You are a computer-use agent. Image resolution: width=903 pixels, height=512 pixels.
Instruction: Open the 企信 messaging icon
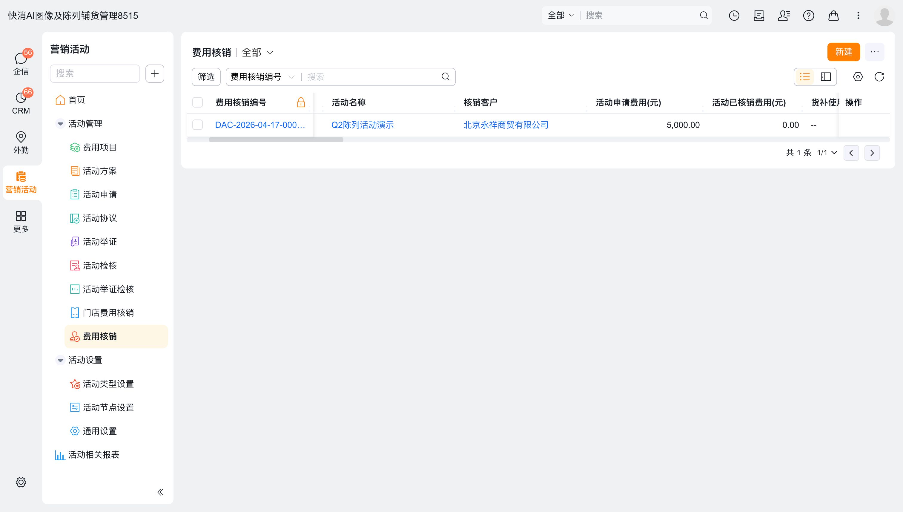point(21,63)
